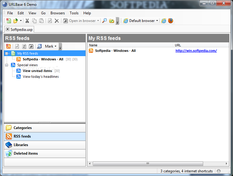Launch Internet Explorer icon in toolbar

[x=164, y=21]
